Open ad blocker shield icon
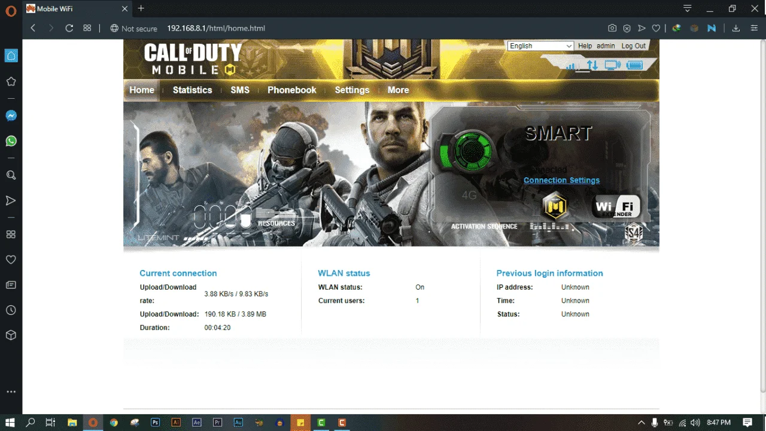 pos(627,28)
